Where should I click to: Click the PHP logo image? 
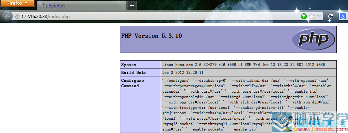(313, 39)
